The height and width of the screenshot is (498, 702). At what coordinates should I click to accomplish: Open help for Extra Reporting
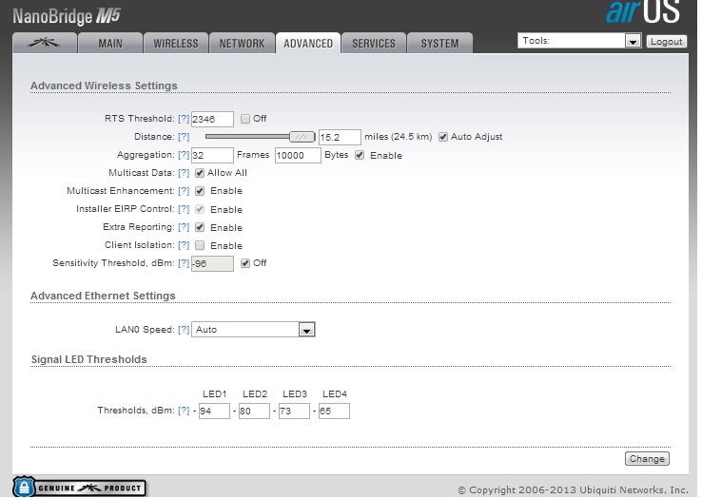[x=184, y=227]
